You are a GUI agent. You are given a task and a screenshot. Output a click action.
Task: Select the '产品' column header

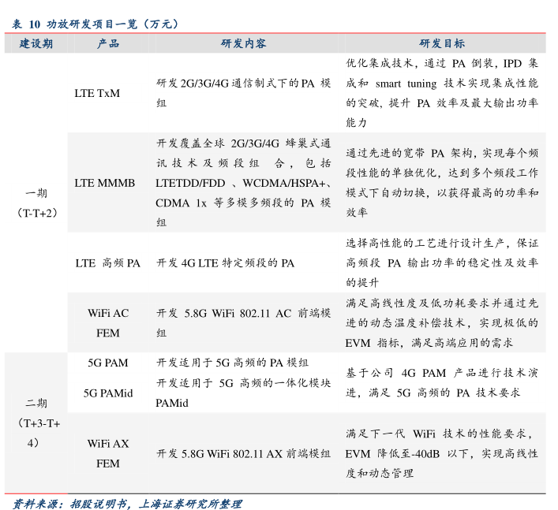108,44
